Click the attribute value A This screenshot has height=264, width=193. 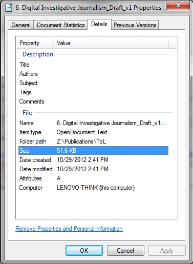[x=58, y=178]
